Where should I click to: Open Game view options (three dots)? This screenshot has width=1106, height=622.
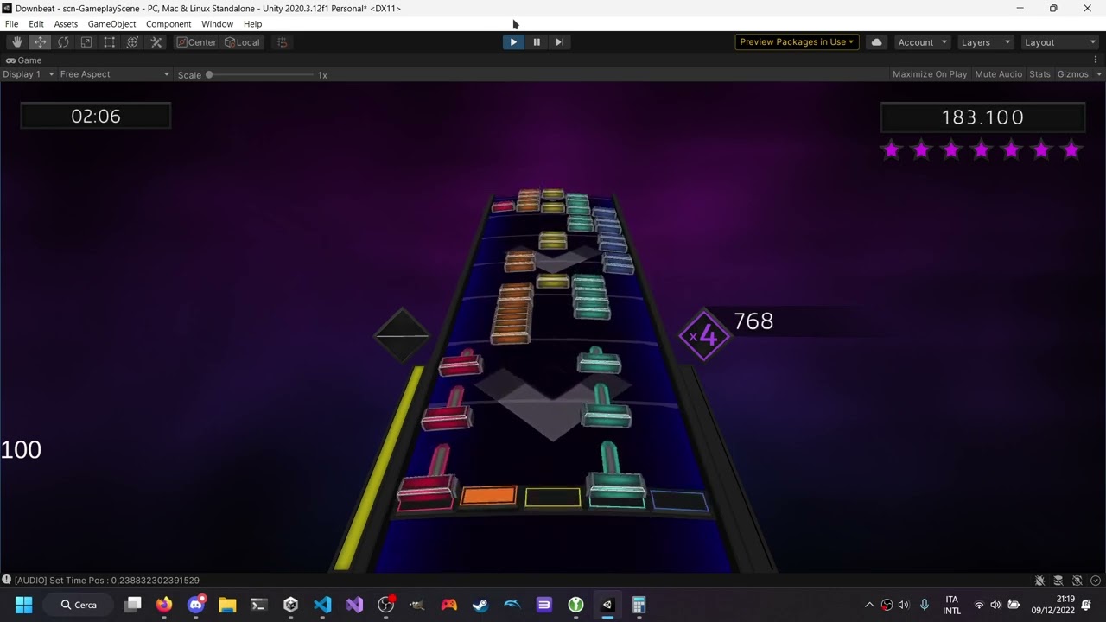point(1096,60)
